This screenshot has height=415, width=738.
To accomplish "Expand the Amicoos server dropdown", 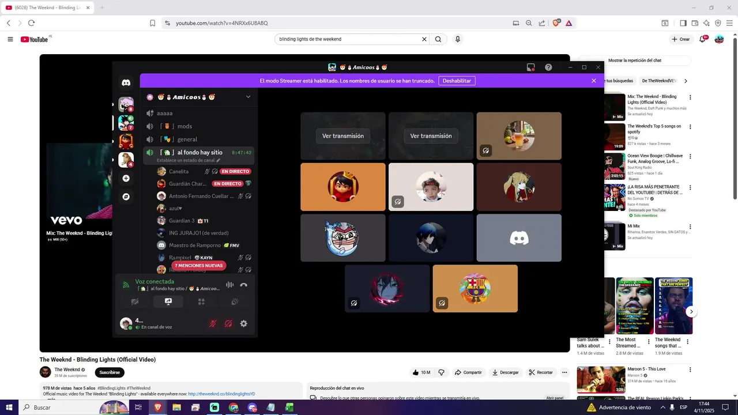I will point(248,97).
